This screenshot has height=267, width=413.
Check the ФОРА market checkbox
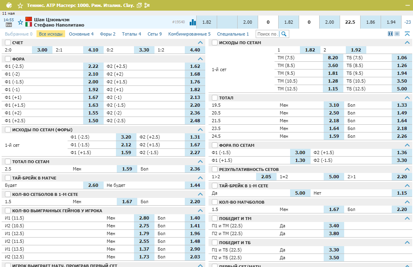[8, 59]
